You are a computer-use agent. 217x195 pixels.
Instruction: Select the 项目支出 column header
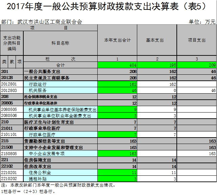197,40
